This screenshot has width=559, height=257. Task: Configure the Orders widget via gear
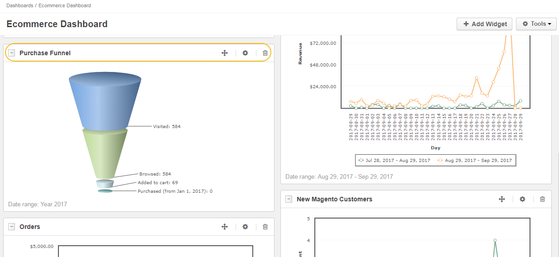(x=245, y=227)
